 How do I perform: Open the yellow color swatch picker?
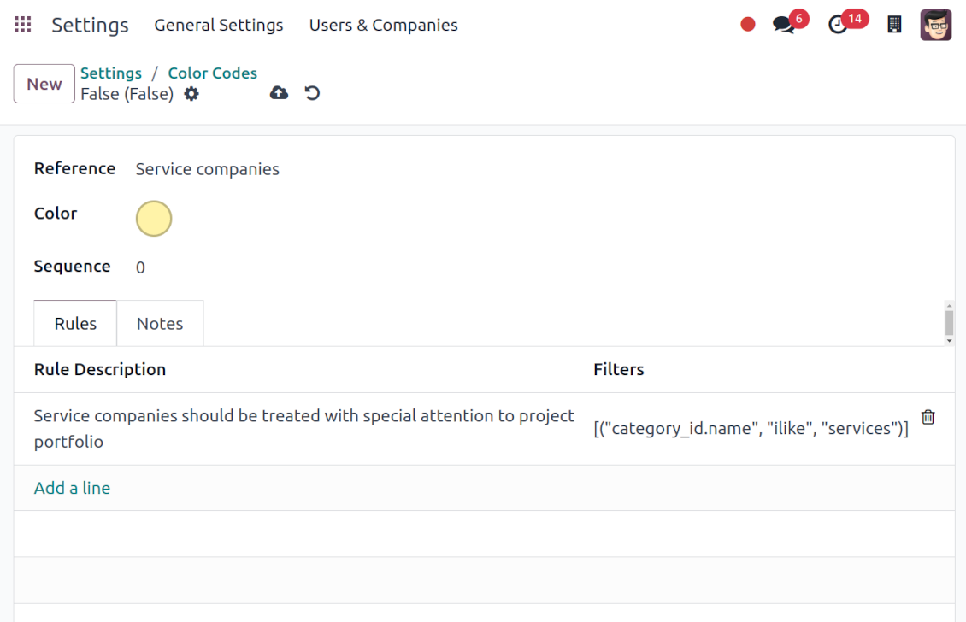point(154,219)
